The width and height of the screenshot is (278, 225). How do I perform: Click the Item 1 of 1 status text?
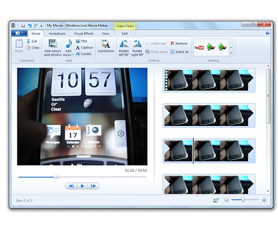(x=24, y=201)
